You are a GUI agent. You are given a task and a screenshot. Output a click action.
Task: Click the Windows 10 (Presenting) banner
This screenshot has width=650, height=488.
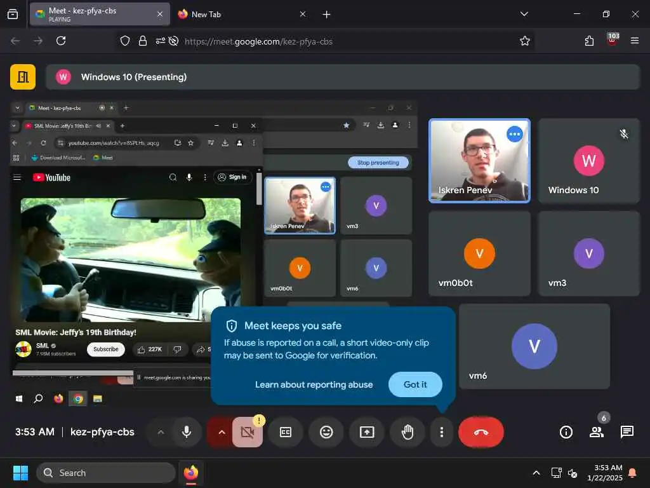[342, 77]
